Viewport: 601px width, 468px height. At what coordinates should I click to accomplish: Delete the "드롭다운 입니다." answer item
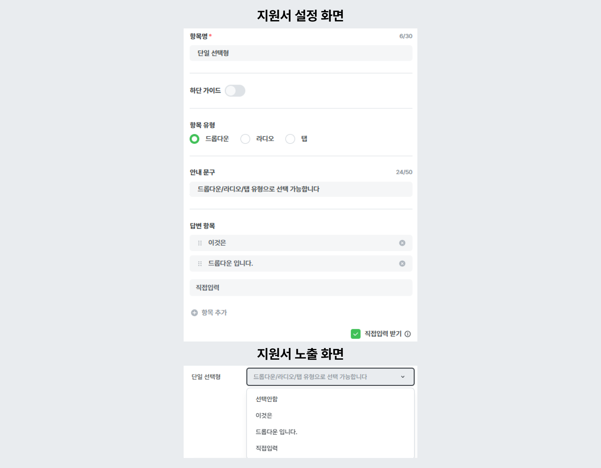point(402,263)
